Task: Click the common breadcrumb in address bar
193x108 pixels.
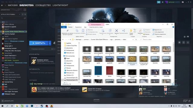Action: click(86, 40)
